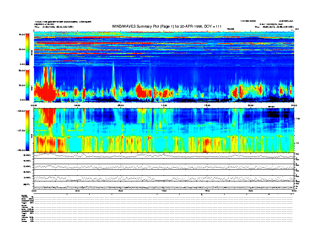Click the magnetic field magnitude trace panel
The height and width of the screenshot is (245, 317).
pos(164,185)
